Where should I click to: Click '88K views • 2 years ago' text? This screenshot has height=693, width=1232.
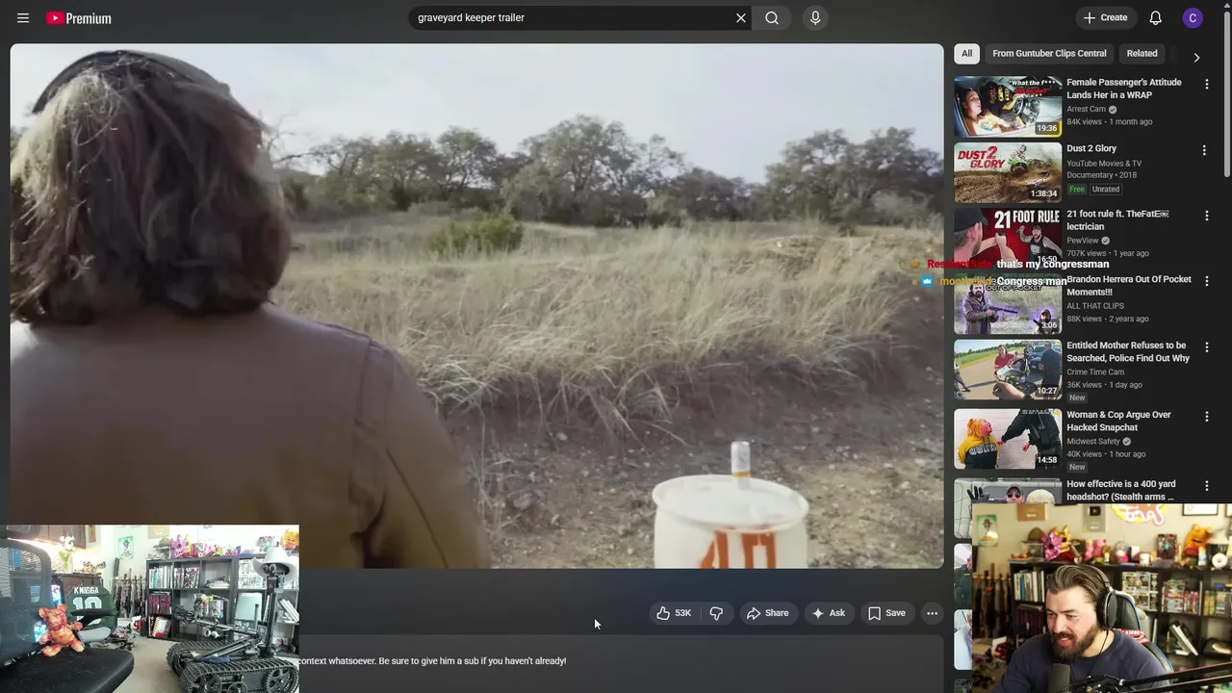tap(1108, 319)
